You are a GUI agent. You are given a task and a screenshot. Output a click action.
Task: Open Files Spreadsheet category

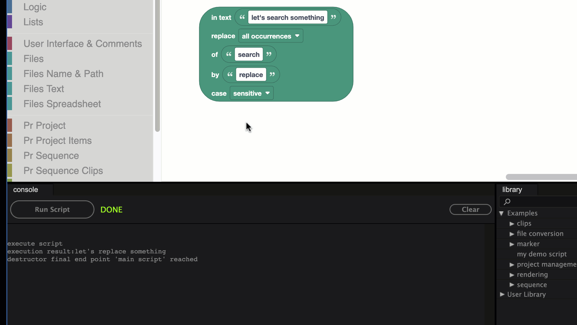tap(62, 104)
